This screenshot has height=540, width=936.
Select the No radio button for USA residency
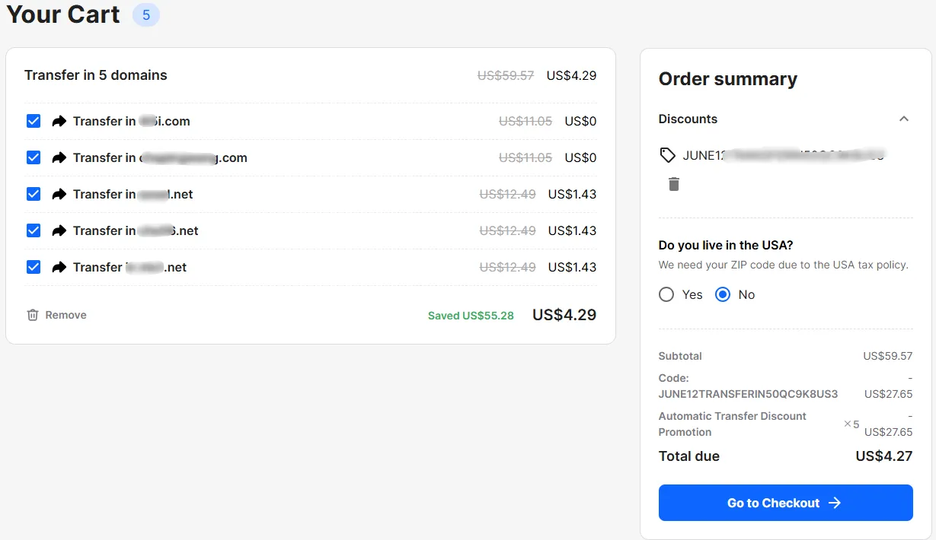[723, 294]
